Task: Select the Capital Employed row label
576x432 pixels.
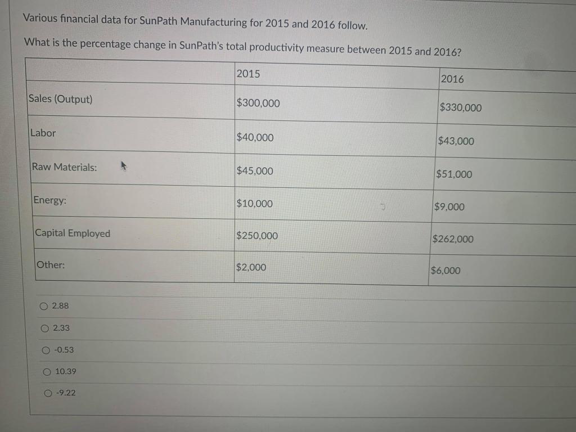Action: 72,233
